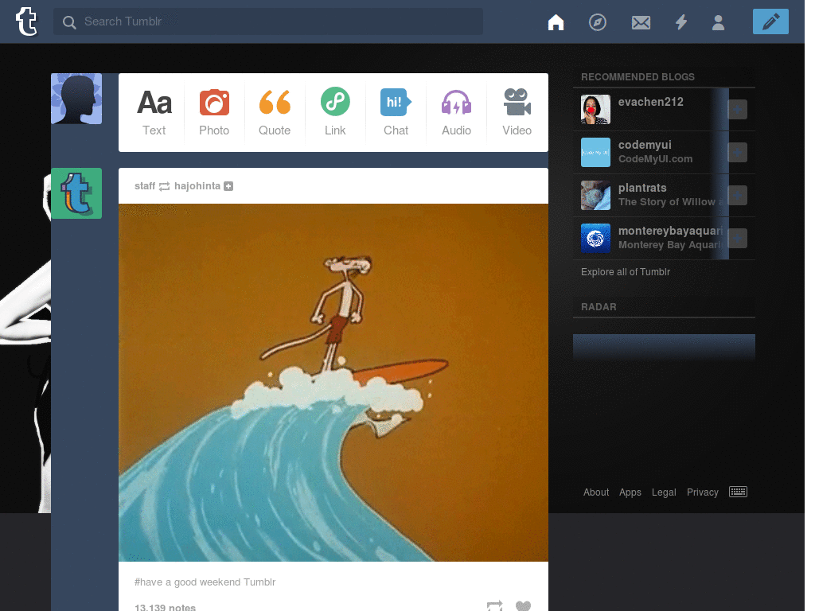
Task: Follow codemyui using the plus button
Action: [x=737, y=152]
